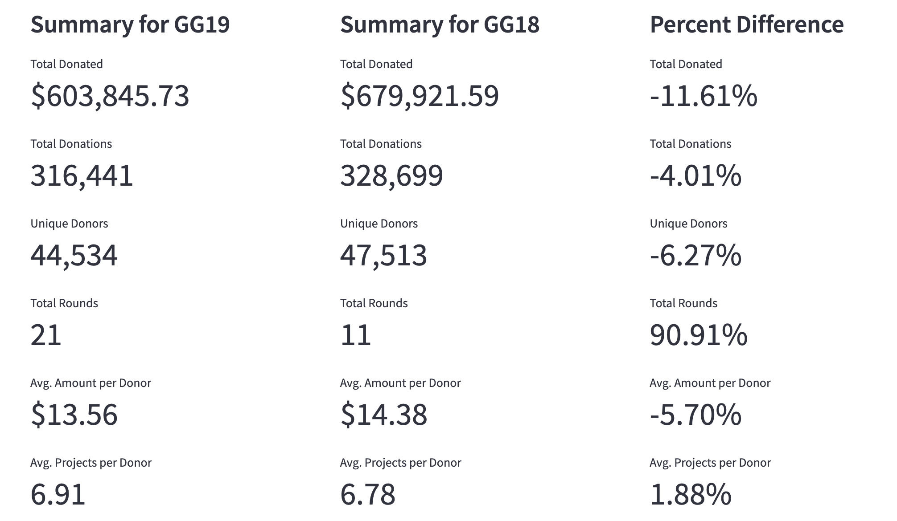The height and width of the screenshot is (521, 897).
Task: Click the 316,441 total donations figure
Action: pos(82,175)
